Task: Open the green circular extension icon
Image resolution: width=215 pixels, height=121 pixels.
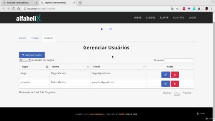Action: 194,9
